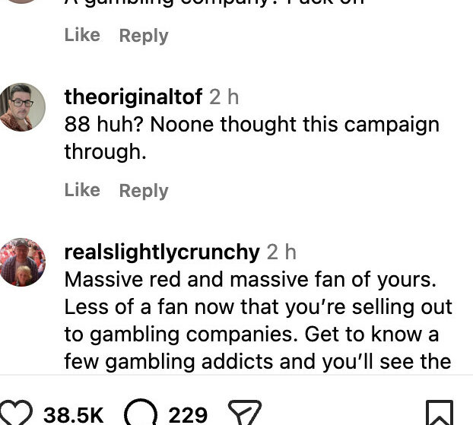This screenshot has height=425, width=473.
Task: Save the post with the bookmark icon
Action: [439, 413]
